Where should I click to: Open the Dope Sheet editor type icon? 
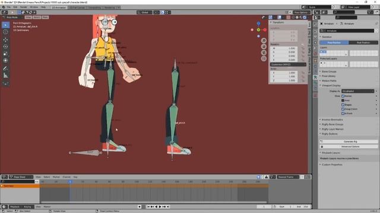[x=4, y=177]
